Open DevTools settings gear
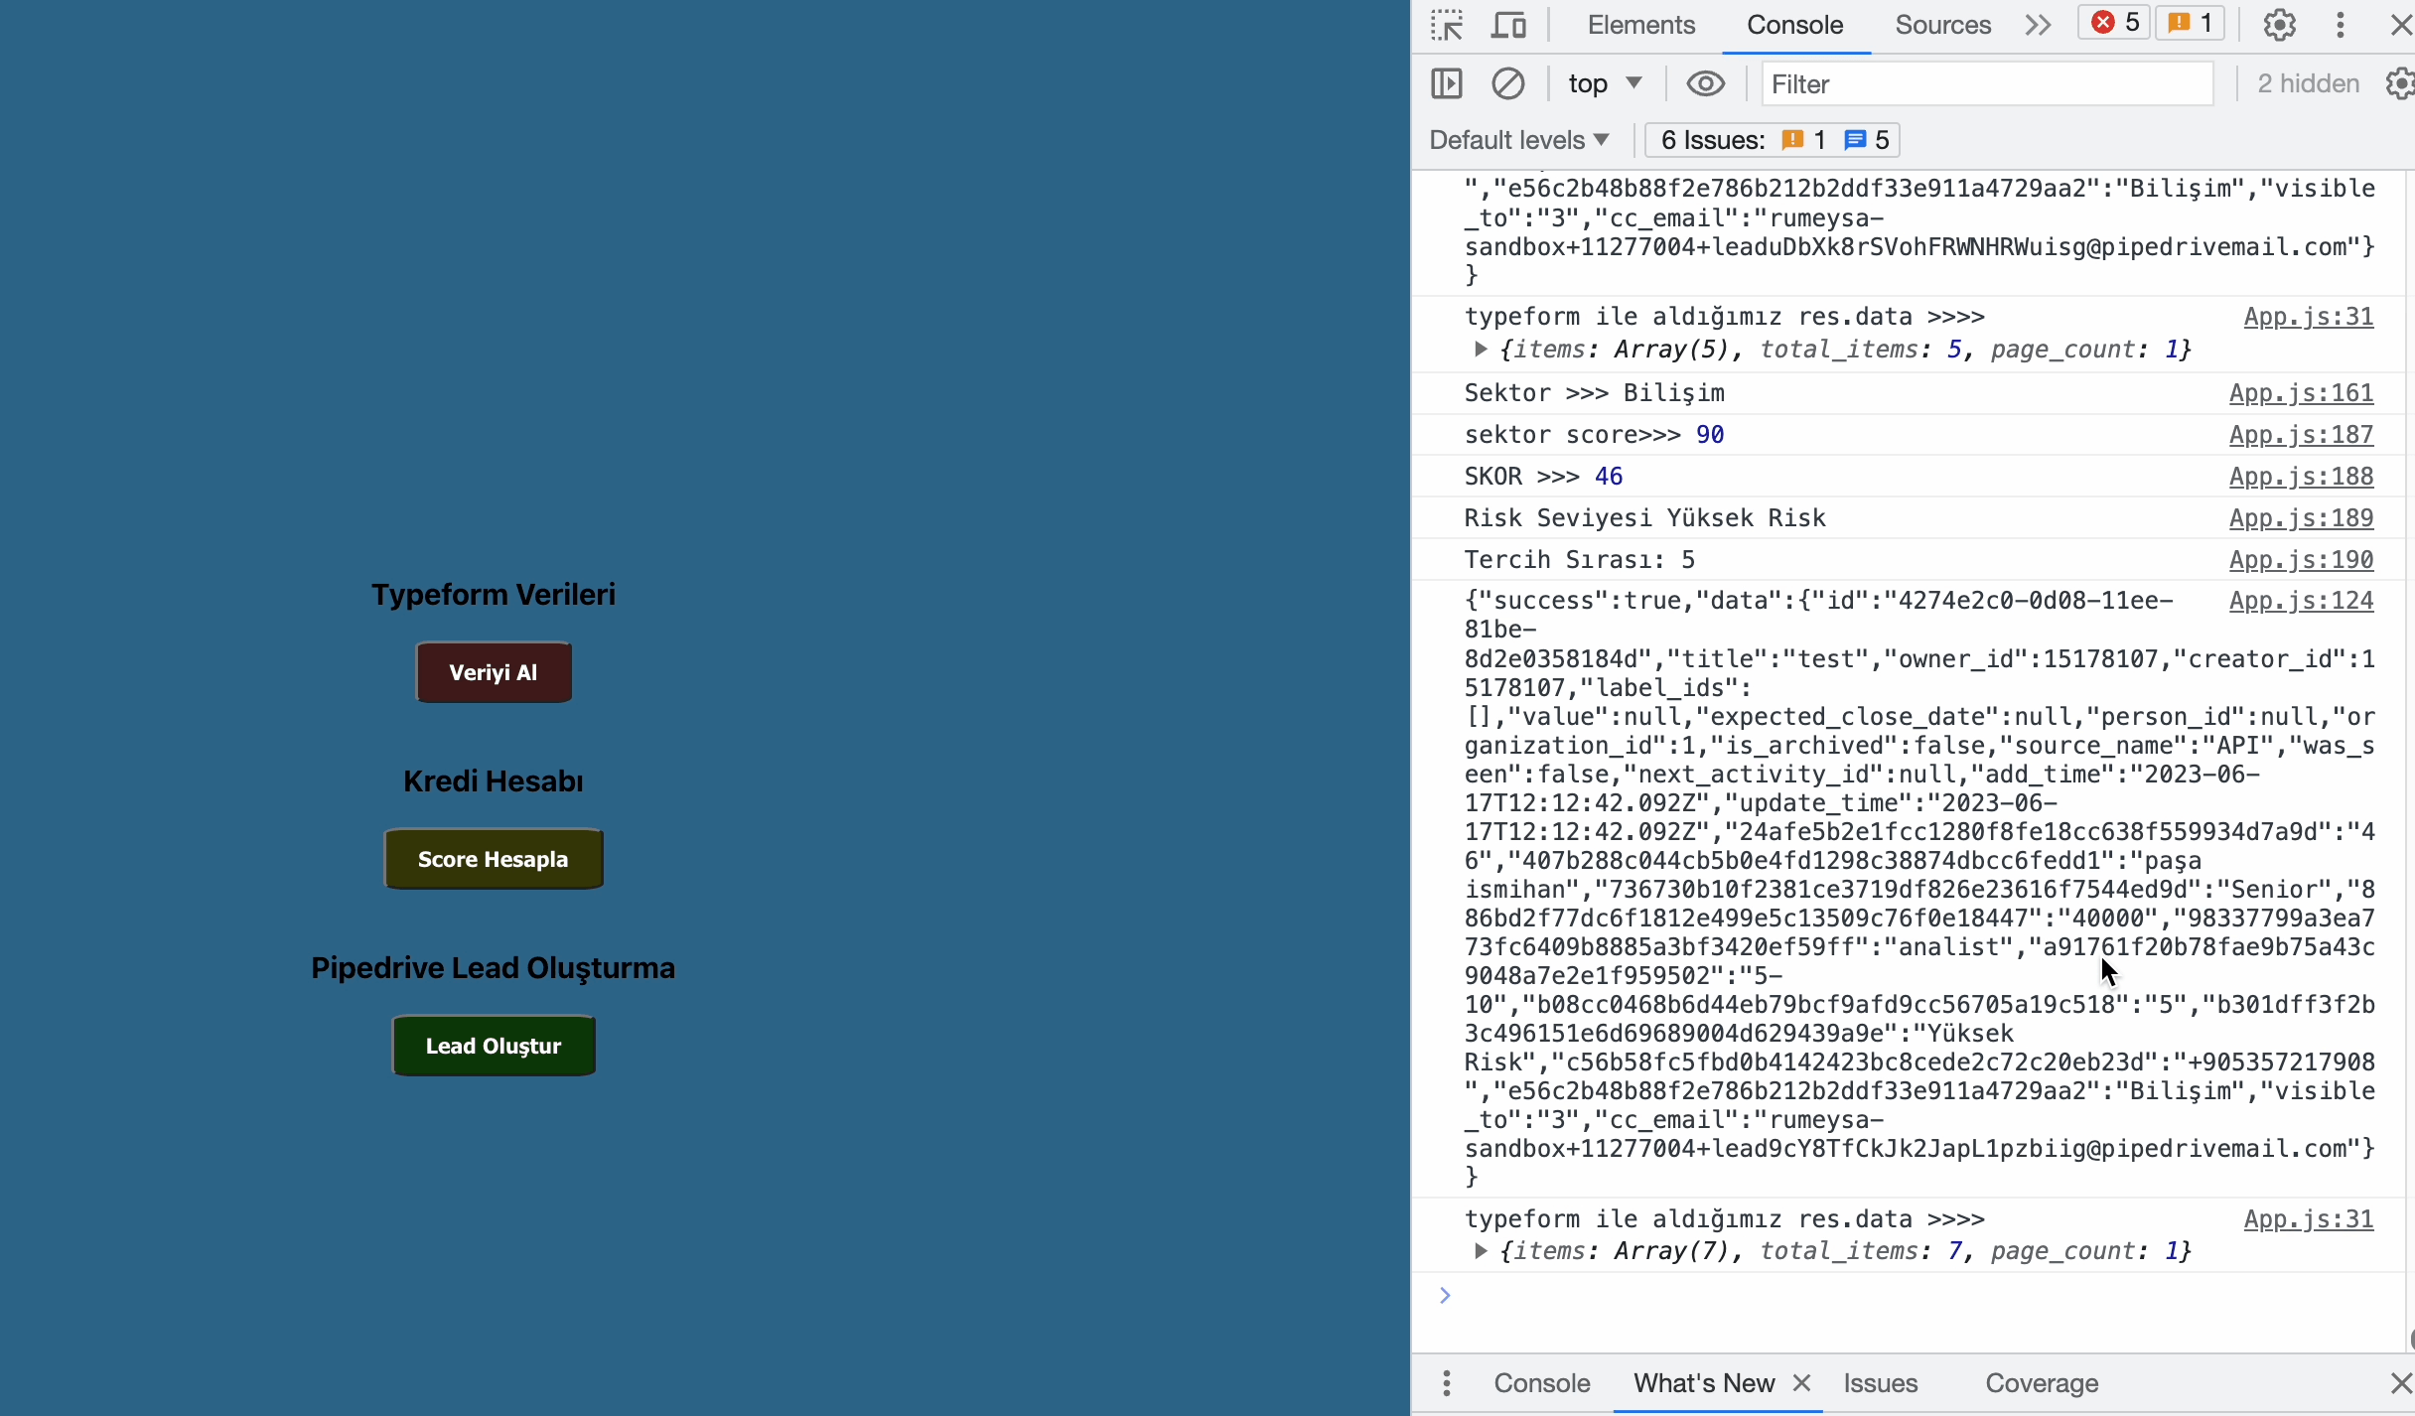Image resolution: width=2415 pixels, height=1416 pixels. point(2279,25)
